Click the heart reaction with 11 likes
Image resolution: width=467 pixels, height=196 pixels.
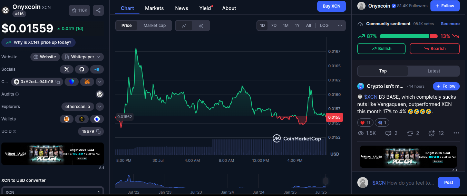(365, 122)
